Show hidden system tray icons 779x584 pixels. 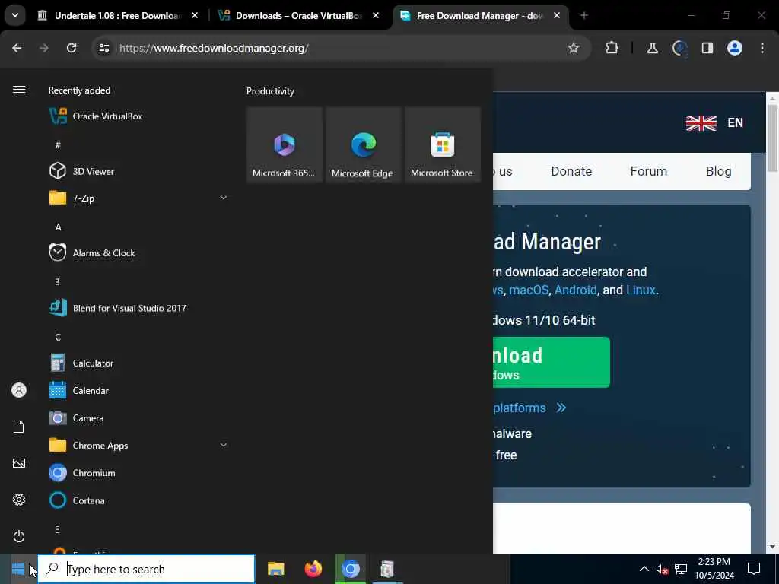pos(644,569)
